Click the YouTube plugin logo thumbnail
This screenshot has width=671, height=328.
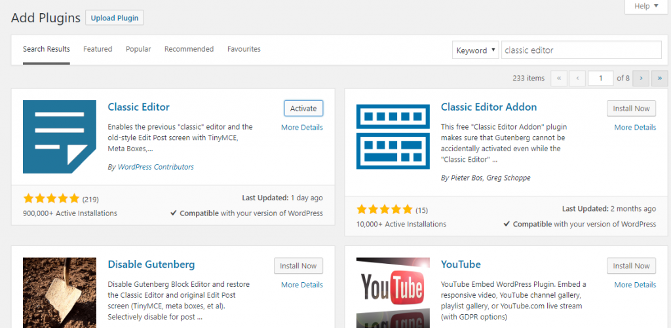coord(393,293)
